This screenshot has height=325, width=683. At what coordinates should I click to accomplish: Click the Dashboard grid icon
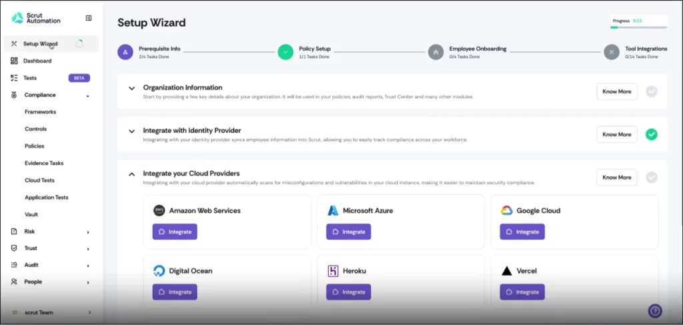click(14, 61)
